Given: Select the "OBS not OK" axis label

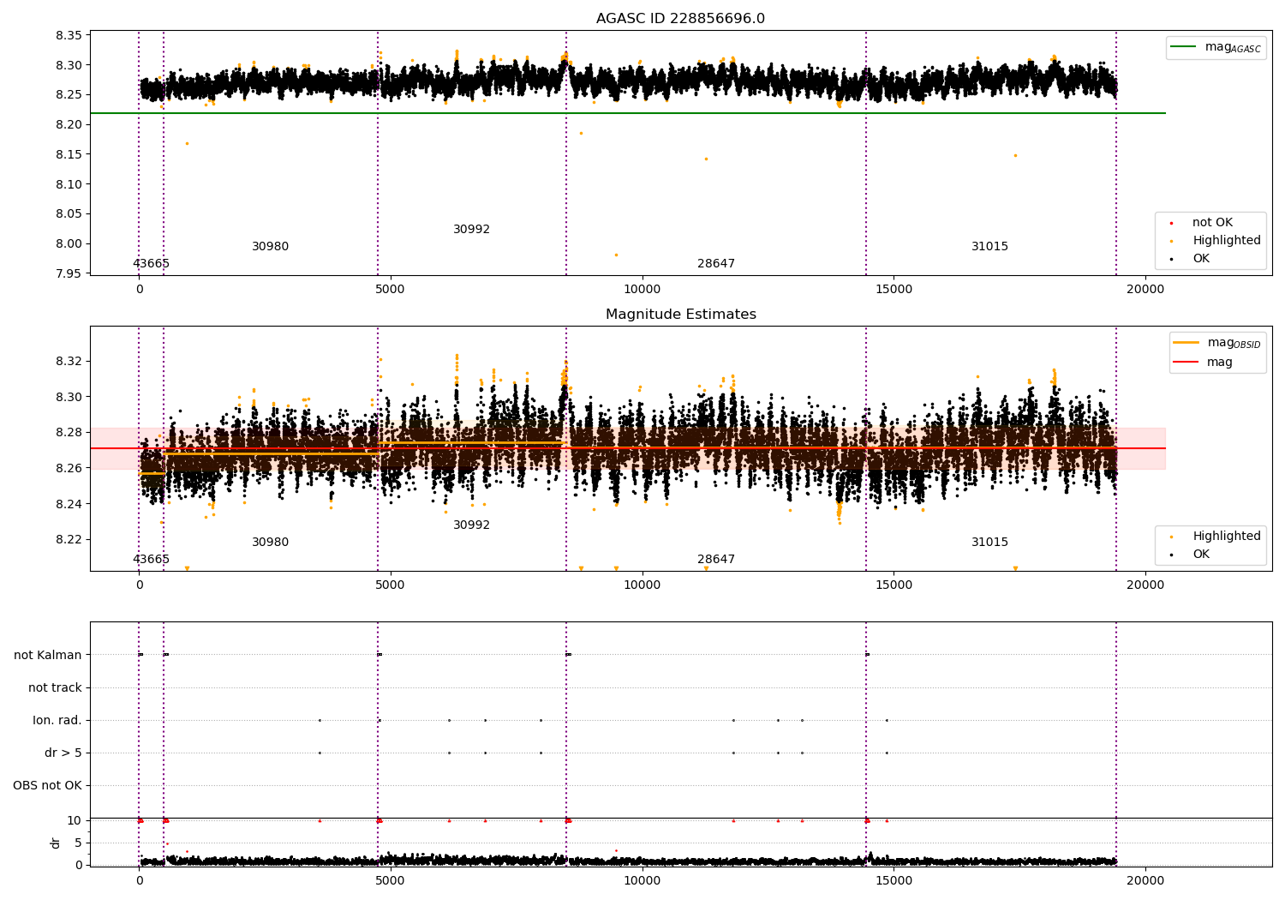Looking at the screenshot, I should (47, 785).
